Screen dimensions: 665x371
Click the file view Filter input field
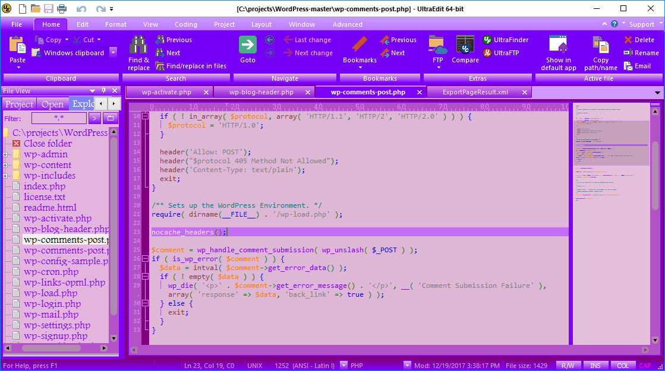(58, 119)
